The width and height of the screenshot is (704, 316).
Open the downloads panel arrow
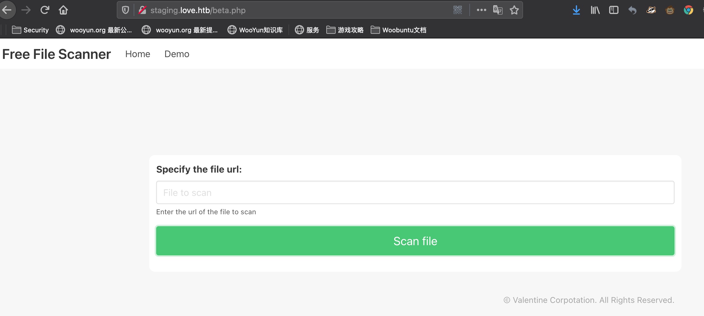point(576,10)
